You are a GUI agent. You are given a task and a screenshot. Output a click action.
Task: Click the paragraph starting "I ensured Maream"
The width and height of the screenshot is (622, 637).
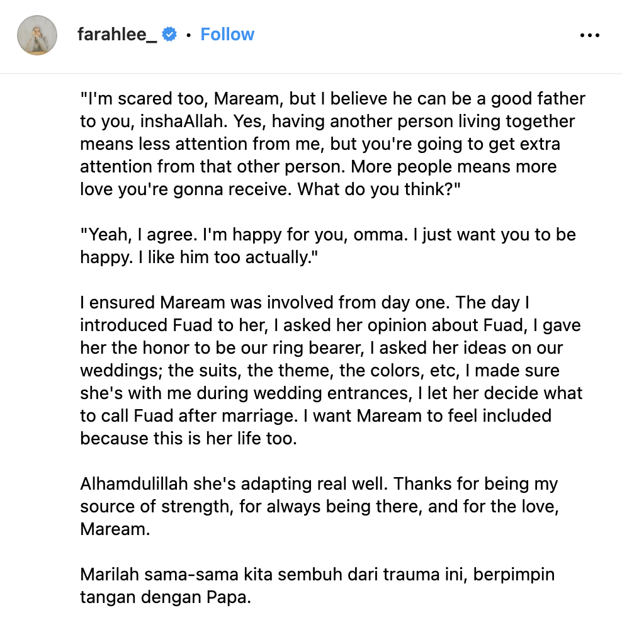click(331, 371)
